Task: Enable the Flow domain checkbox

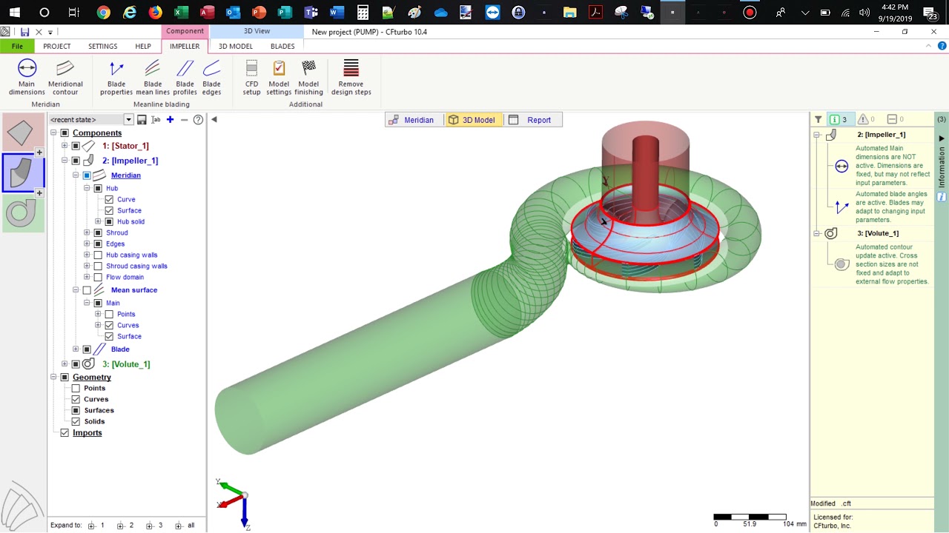Action: pyautogui.click(x=98, y=277)
